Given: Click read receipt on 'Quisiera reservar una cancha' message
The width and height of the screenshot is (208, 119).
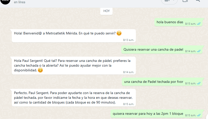Looking at the screenshot, I should [199, 51].
